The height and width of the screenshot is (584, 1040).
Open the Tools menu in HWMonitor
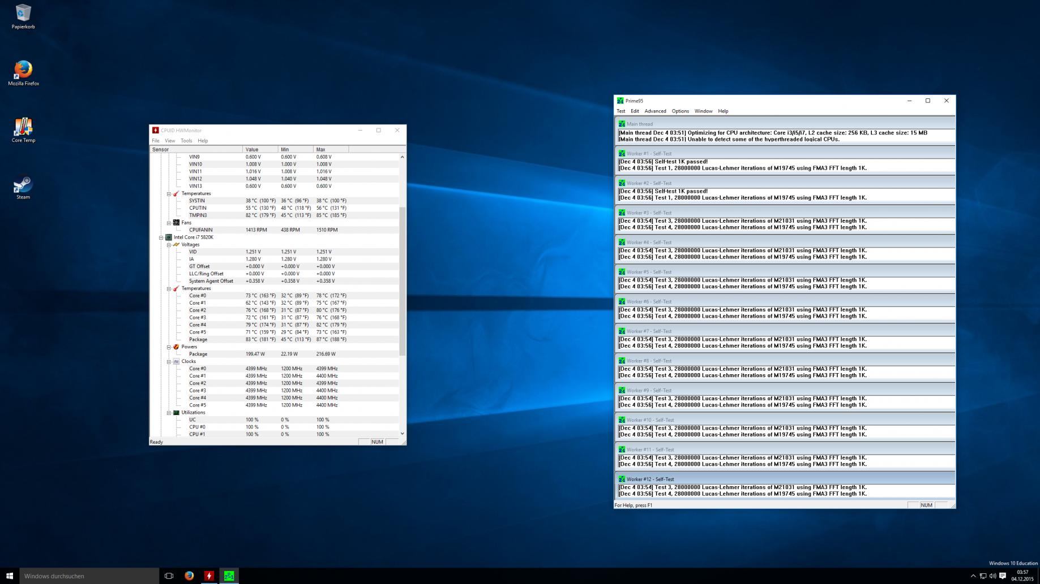(x=186, y=141)
